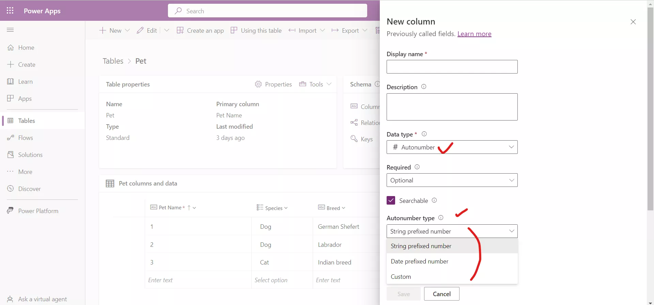Sort by Pet Name column header
Image resolution: width=654 pixels, height=305 pixels.
(173, 208)
